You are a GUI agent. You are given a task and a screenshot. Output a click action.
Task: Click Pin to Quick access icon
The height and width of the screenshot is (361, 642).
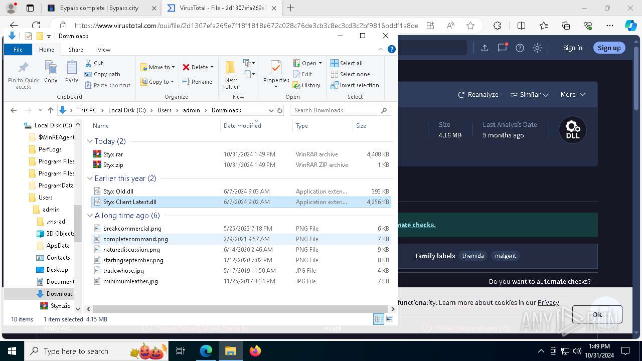coord(23,75)
